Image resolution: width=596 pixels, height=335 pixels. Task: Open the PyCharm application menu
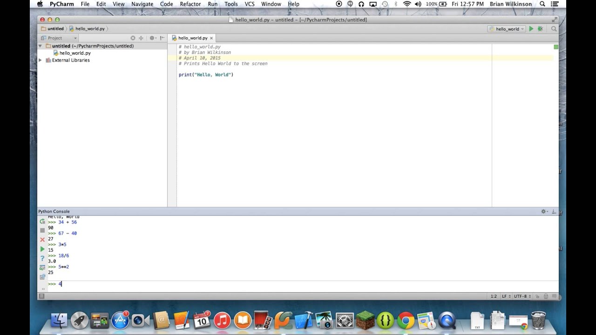62,4
